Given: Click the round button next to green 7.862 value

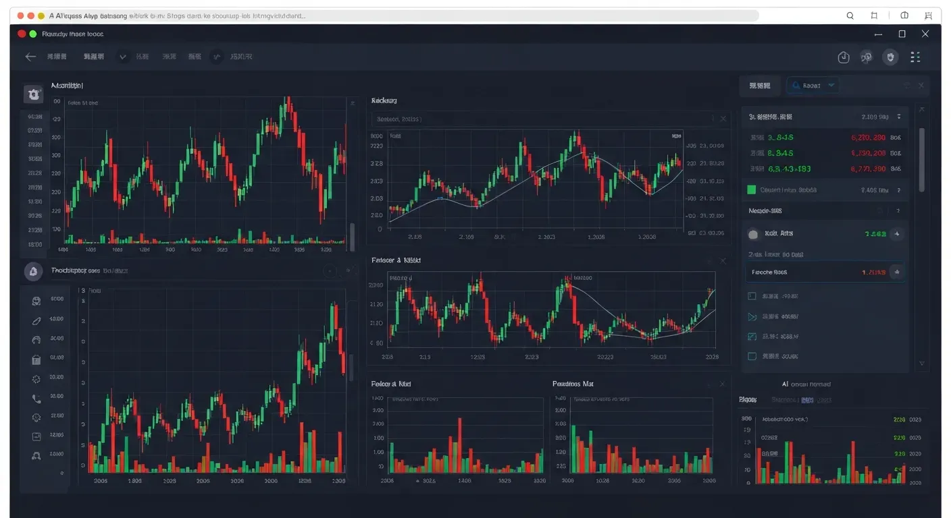Looking at the screenshot, I should 896,234.
